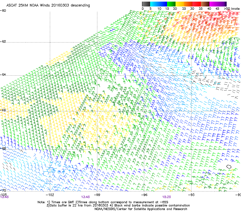Click the -93 longitude axis label
The height and width of the screenshot is (211, 241).
pyautogui.click(x=191, y=195)
